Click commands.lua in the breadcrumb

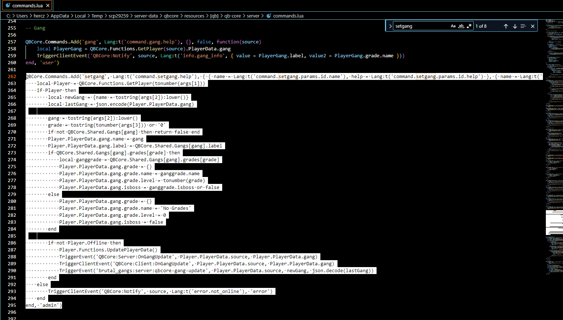288,16
